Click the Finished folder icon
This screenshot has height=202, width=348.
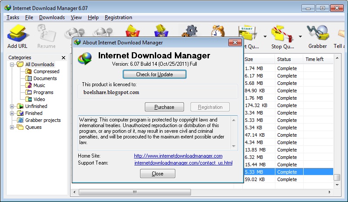20,113
